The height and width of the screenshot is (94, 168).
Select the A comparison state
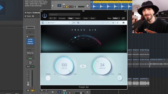point(113,23)
